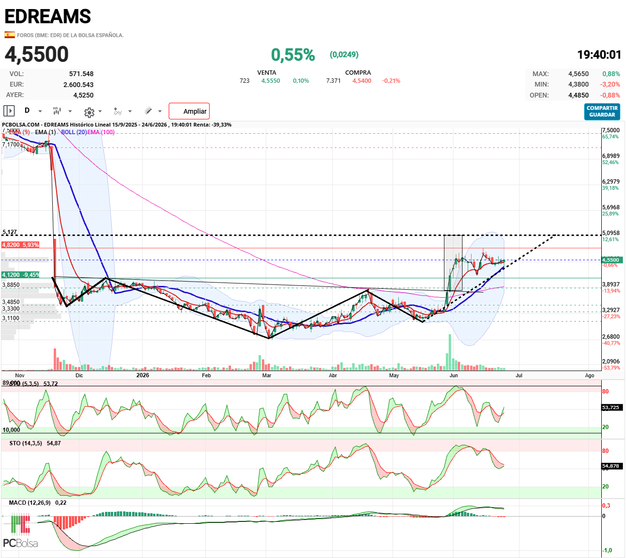This screenshot has height=558, width=626.
Task: Click the STO (14,3,5) indicator label
Action: [x=26, y=443]
